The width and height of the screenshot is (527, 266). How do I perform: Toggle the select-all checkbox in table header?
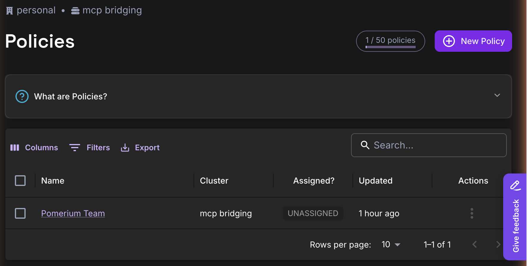(x=20, y=181)
